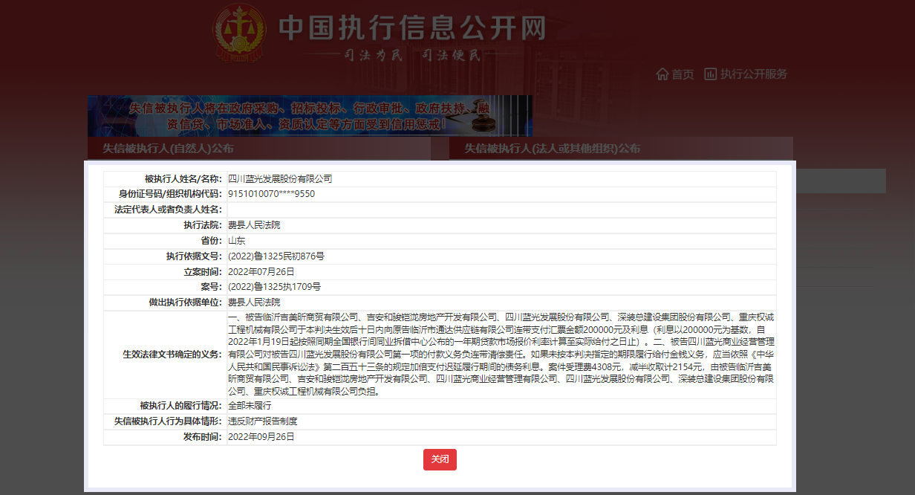Click the red 关闭 button

tap(440, 459)
